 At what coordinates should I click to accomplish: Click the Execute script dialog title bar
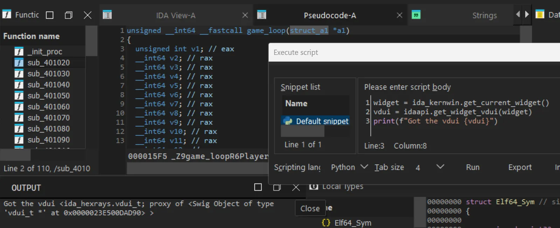pyautogui.click(x=414, y=52)
